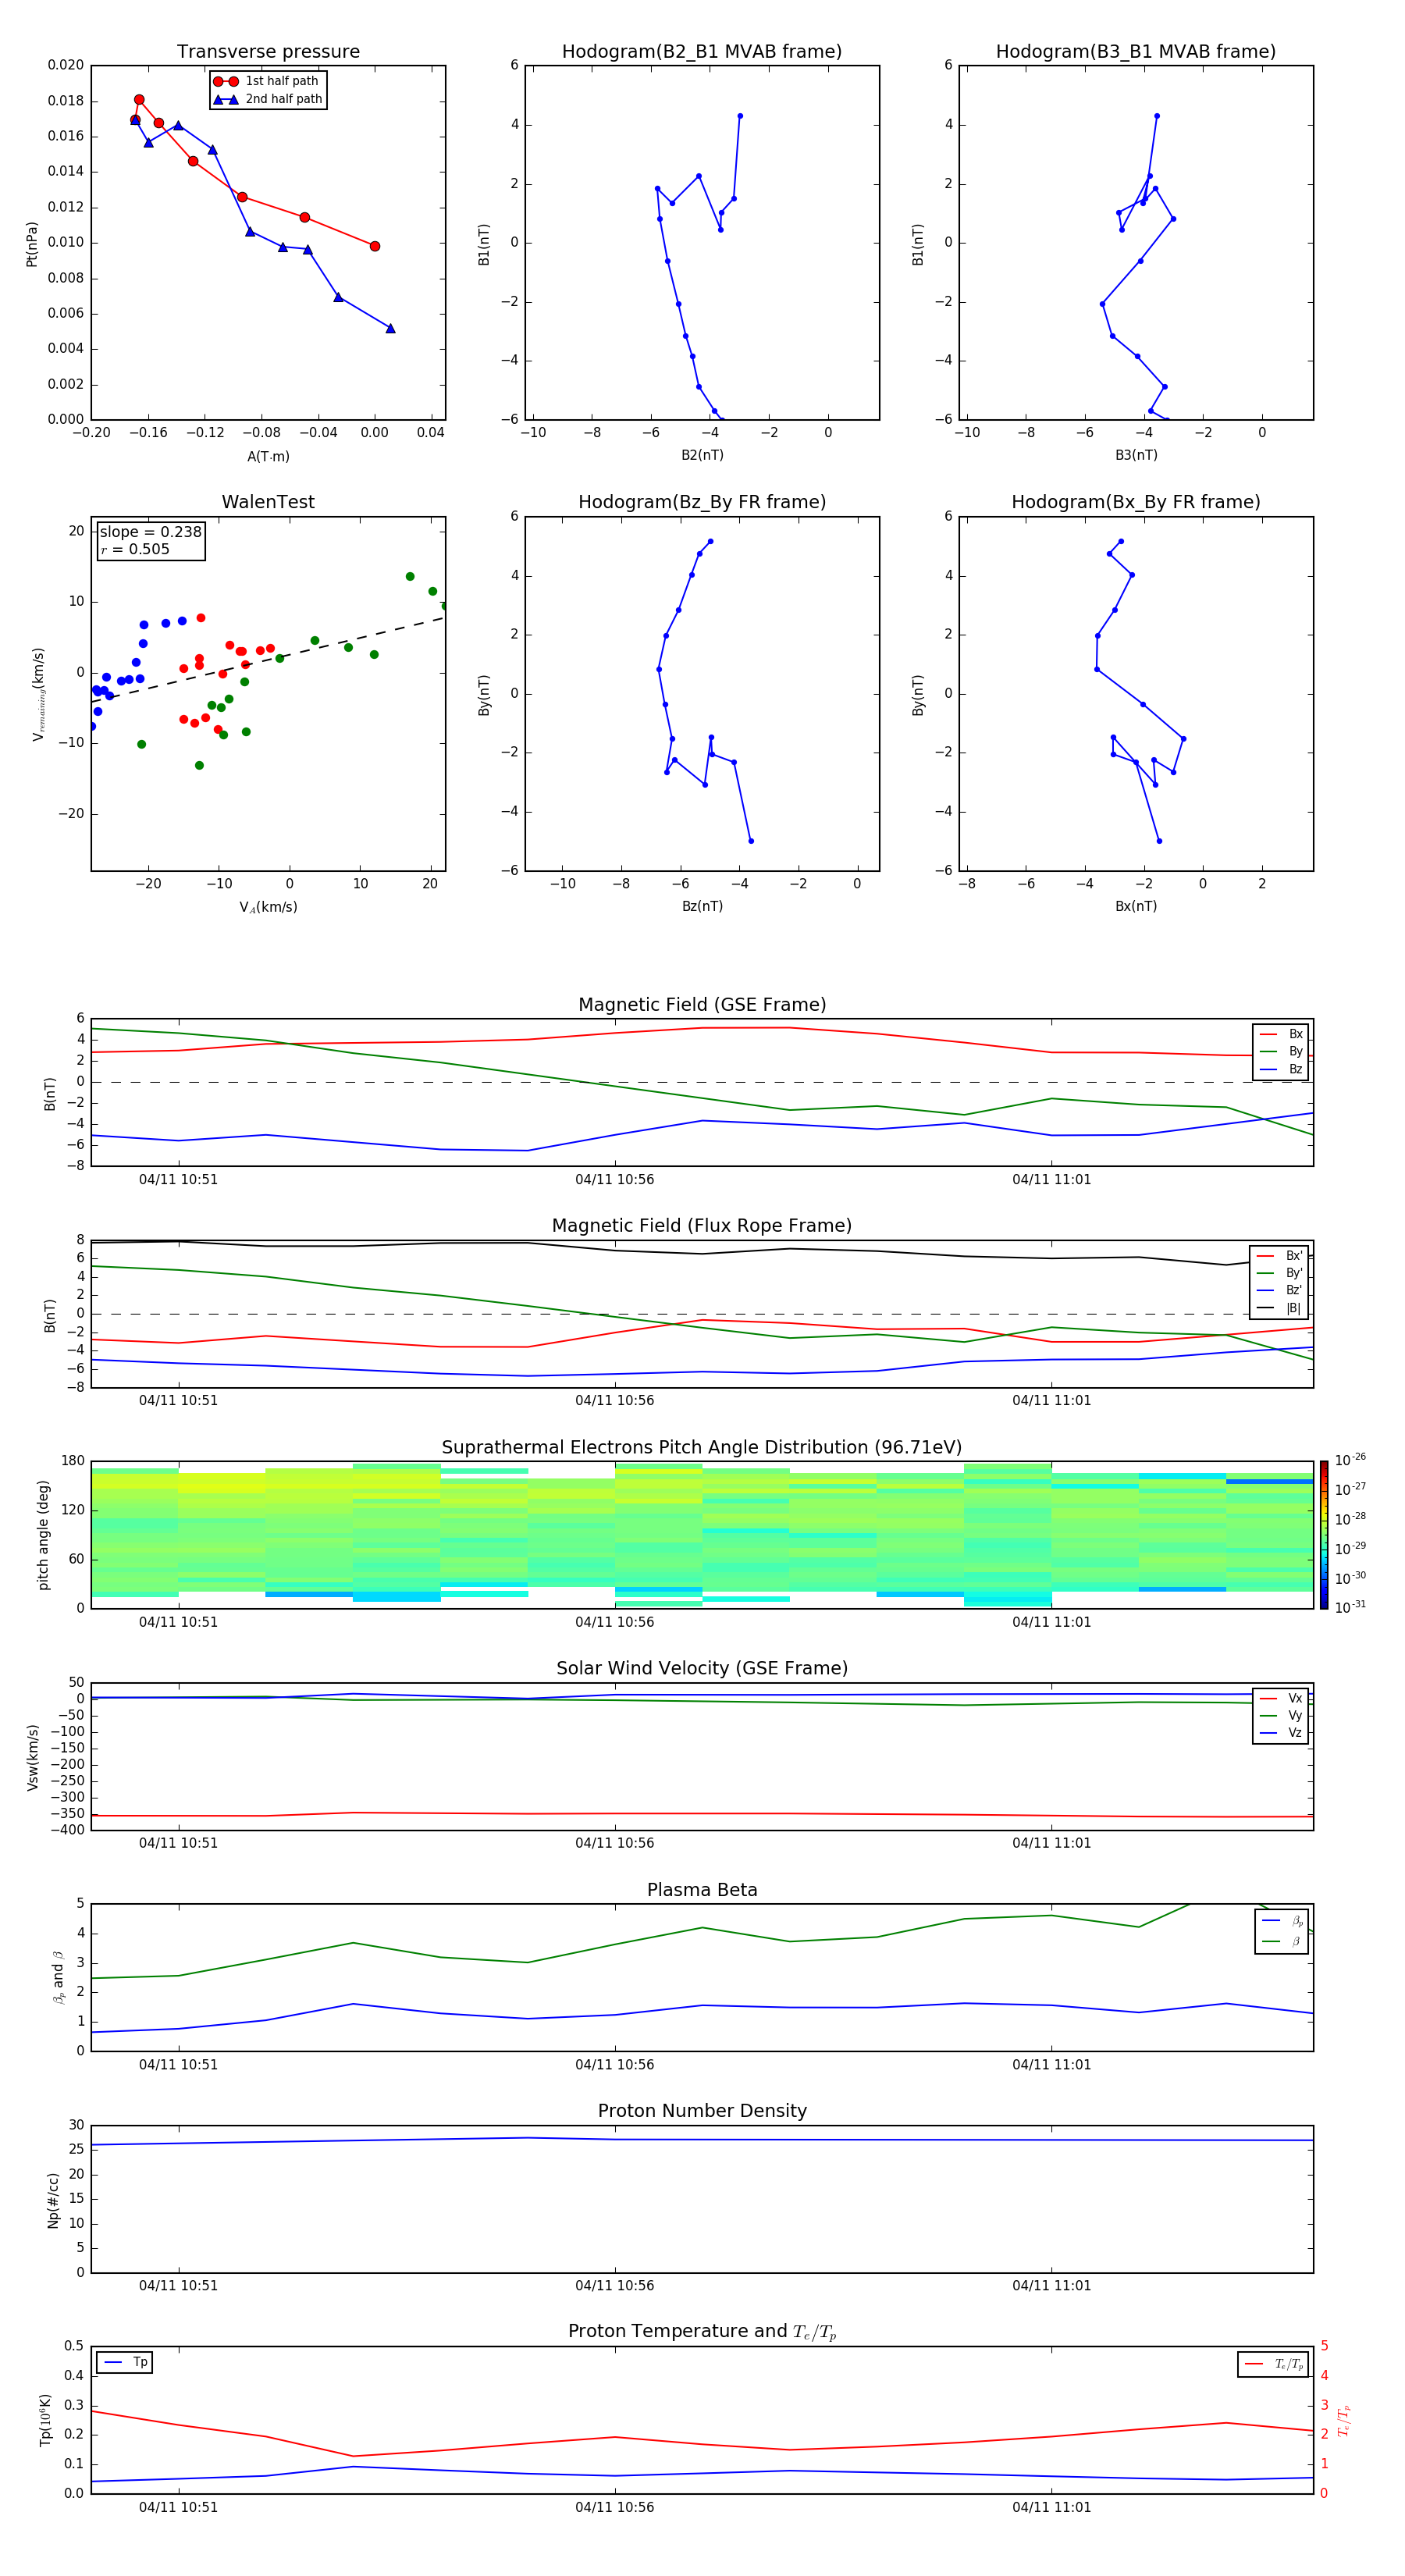Click the pitch angle spectrogram colorbar
Viewport: 1405px width, 2576px height.
coord(1324,1535)
